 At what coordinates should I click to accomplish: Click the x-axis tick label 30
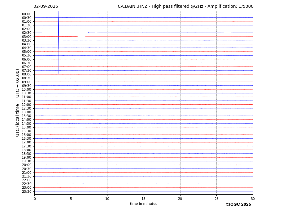(x=253, y=199)
